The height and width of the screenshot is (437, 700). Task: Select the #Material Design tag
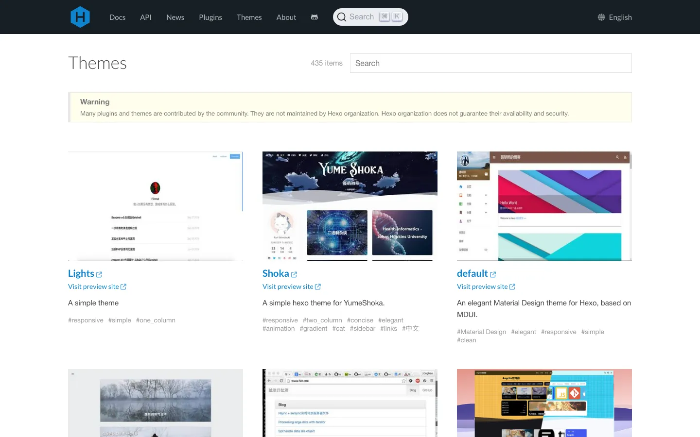(481, 332)
